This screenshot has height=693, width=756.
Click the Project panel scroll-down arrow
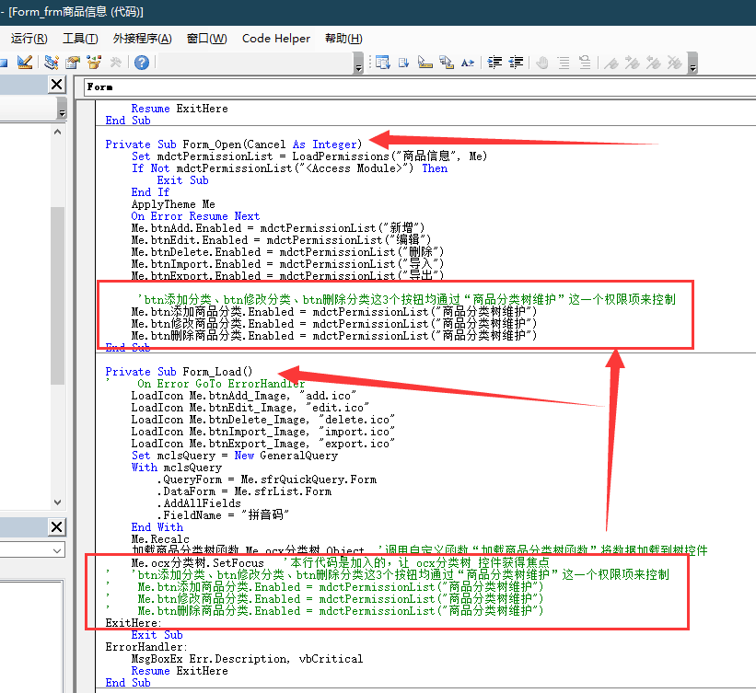click(57, 502)
